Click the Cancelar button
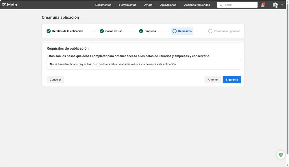The image size is (289, 167). tap(55, 80)
